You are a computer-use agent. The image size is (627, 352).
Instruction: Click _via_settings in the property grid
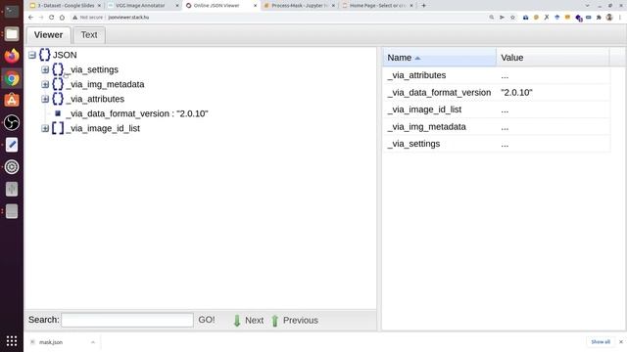coord(413,144)
